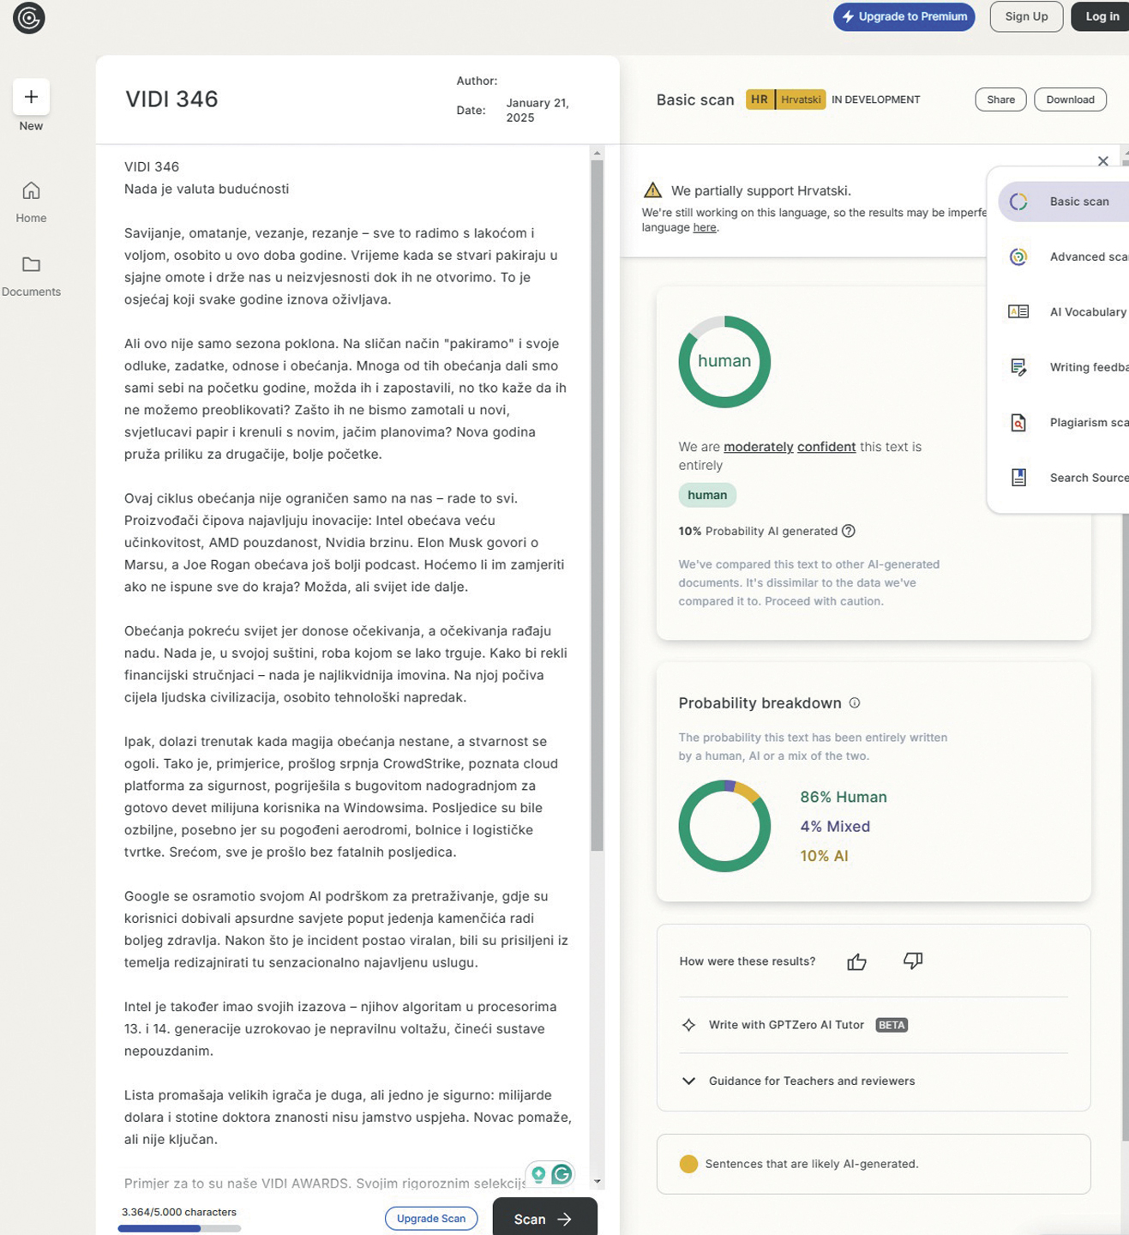Image resolution: width=1129 pixels, height=1235 pixels.
Task: Click the date 'January 21, 2025'
Action: (x=537, y=110)
